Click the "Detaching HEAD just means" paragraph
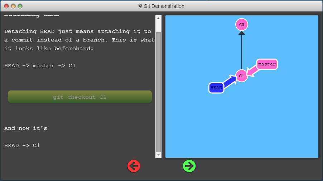323x181 pixels. [79, 40]
